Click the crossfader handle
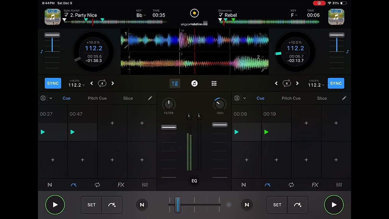The height and width of the screenshot is (219, 389). click(178, 205)
